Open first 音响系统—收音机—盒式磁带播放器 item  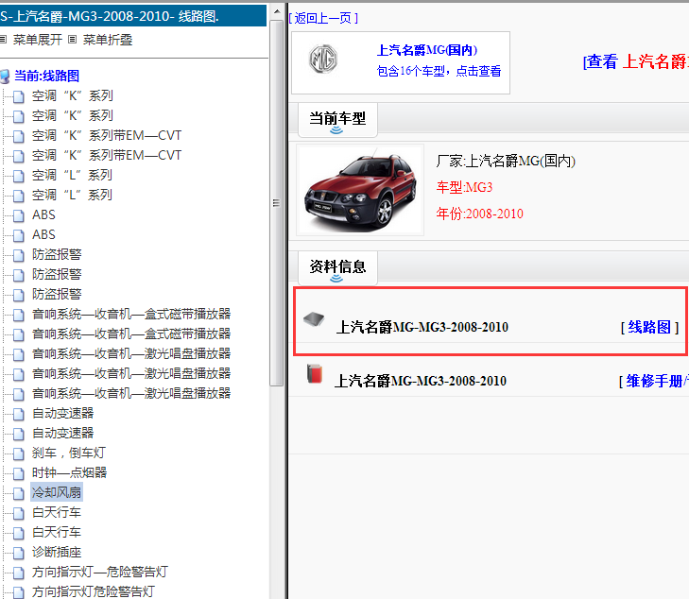131,315
